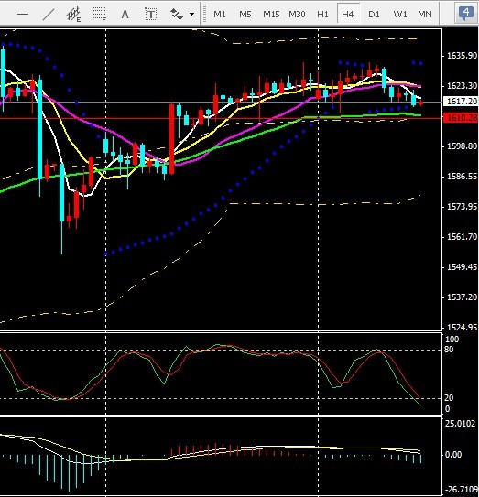This screenshot has height=497, width=479.
Task: Click the toolbar drag handle before M1
Action: [205, 14]
